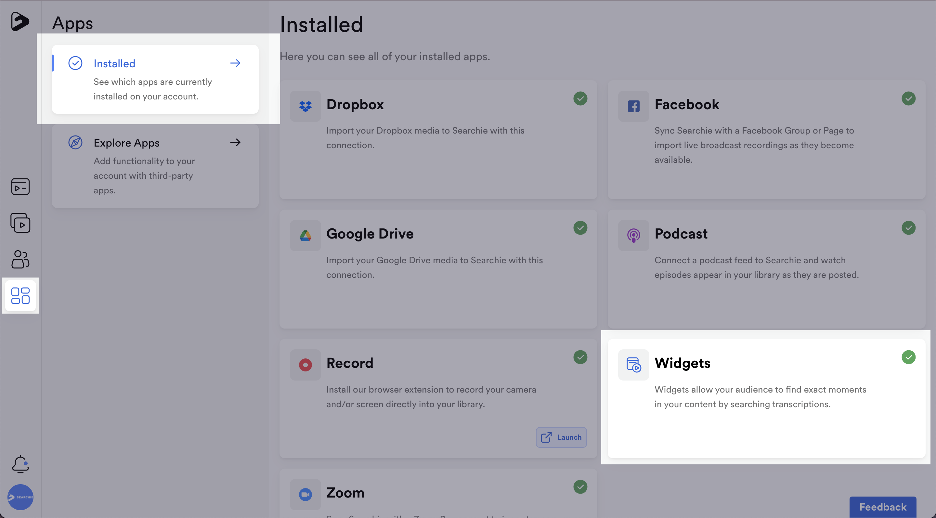Screen dimensions: 936x518
Task: Click the Zoom app icon
Action: [305, 494]
